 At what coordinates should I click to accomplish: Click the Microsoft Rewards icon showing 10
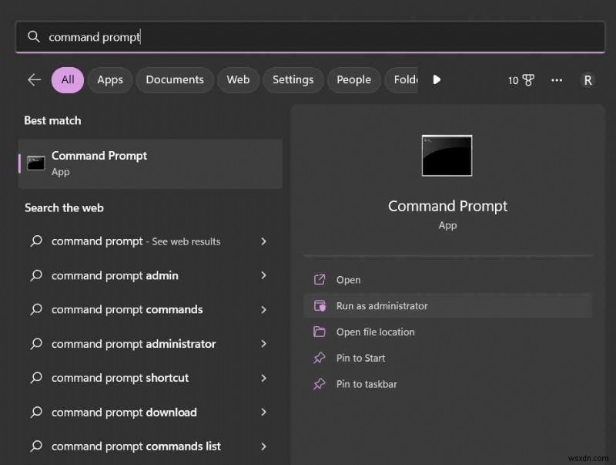[x=521, y=79]
